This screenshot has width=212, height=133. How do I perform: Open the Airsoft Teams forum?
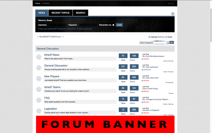click(52, 87)
